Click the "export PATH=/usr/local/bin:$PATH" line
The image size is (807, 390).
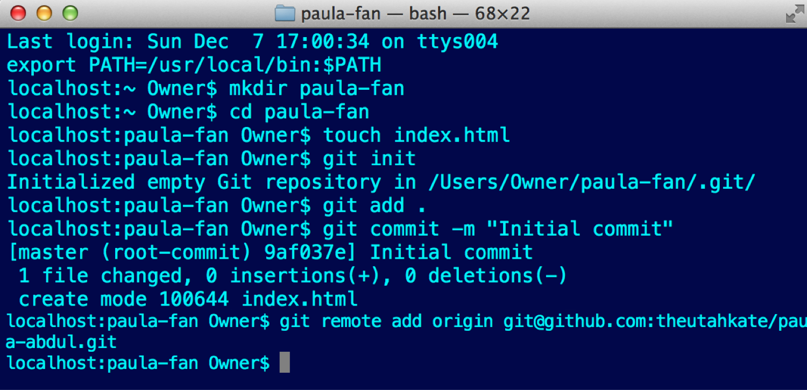click(194, 65)
